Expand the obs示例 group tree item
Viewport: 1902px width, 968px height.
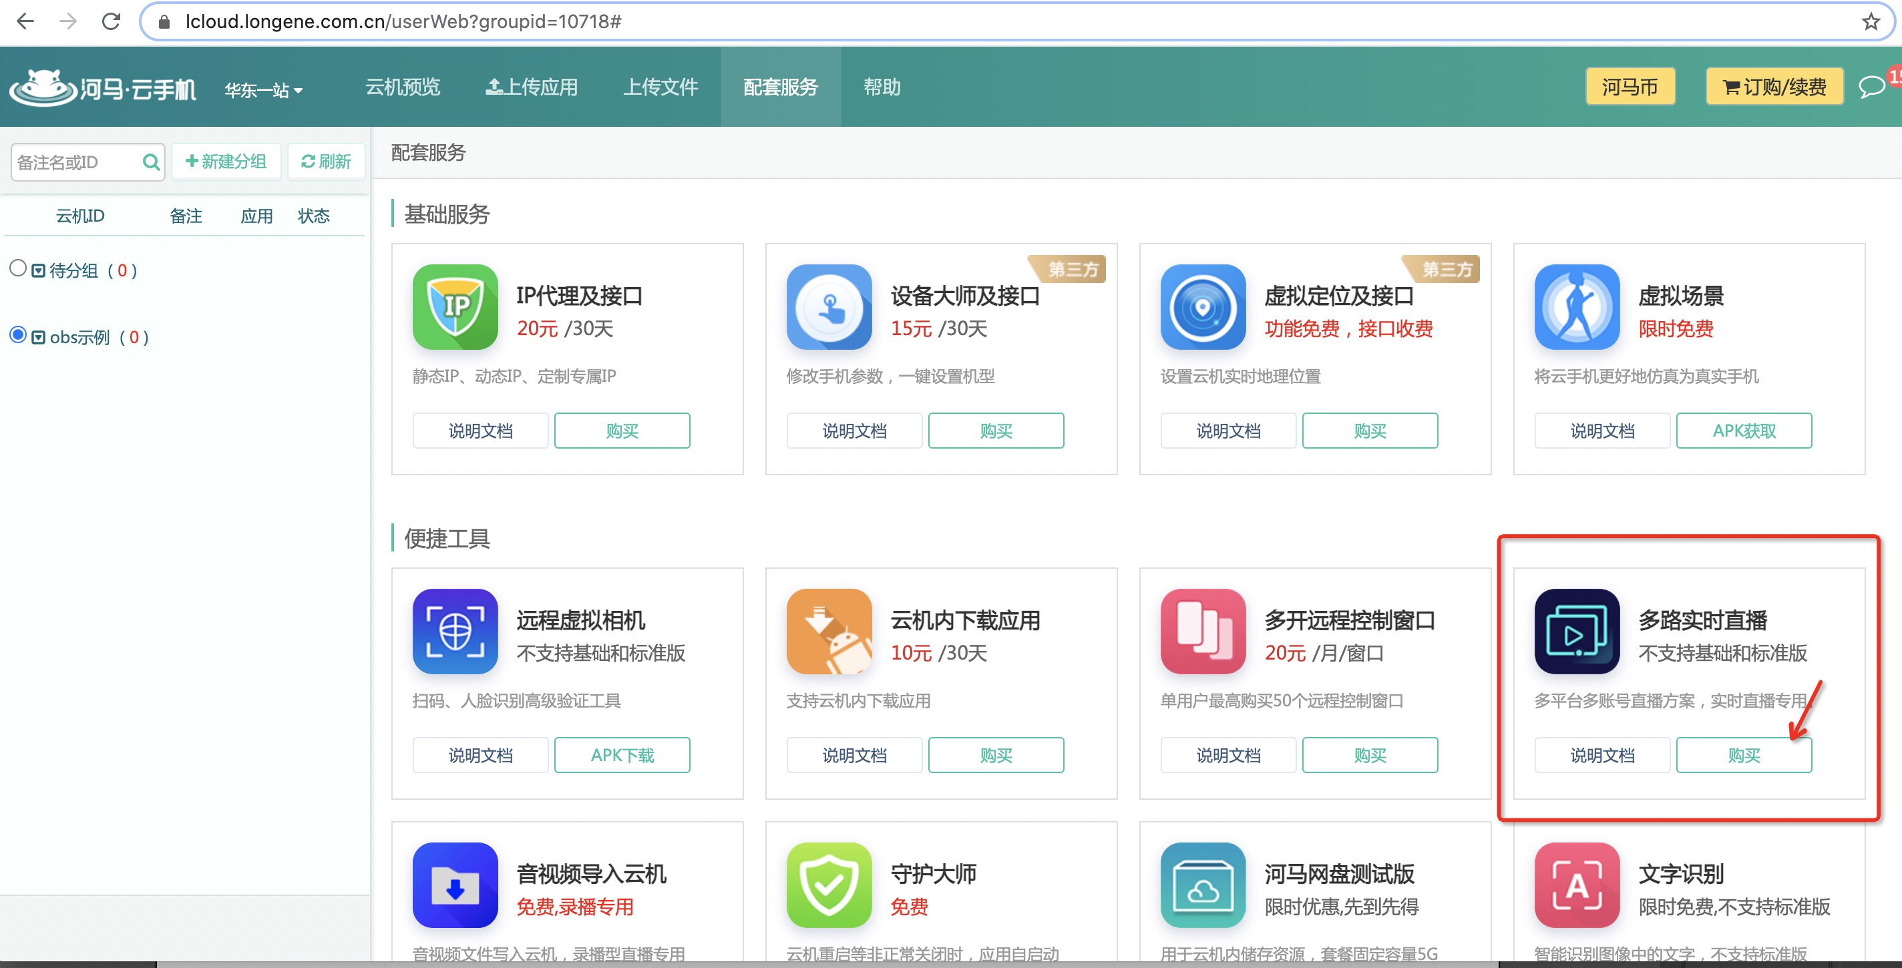coord(39,336)
